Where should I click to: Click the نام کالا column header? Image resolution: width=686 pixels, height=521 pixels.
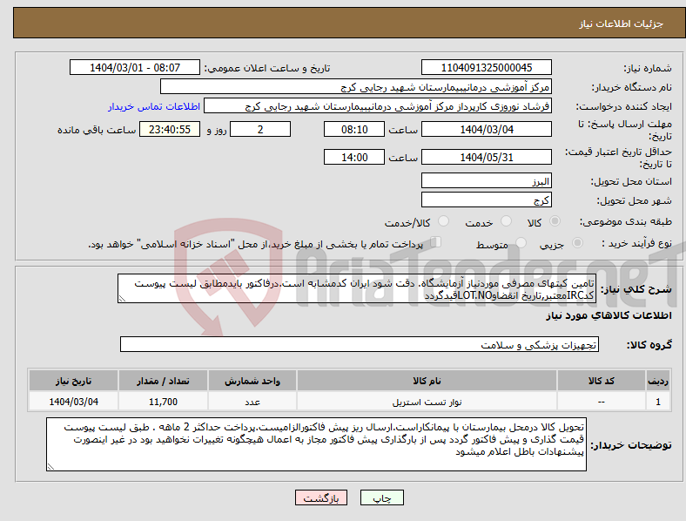[427, 381]
